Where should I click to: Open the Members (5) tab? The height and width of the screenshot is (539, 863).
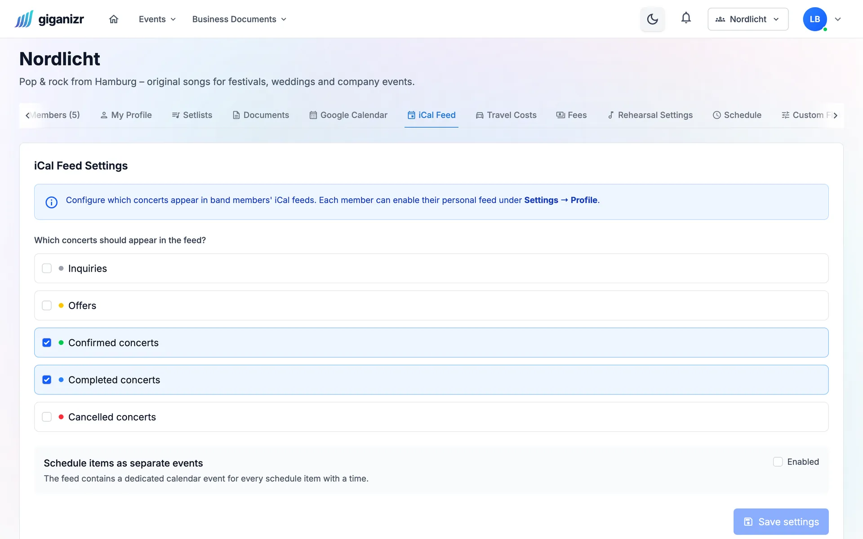(x=55, y=115)
